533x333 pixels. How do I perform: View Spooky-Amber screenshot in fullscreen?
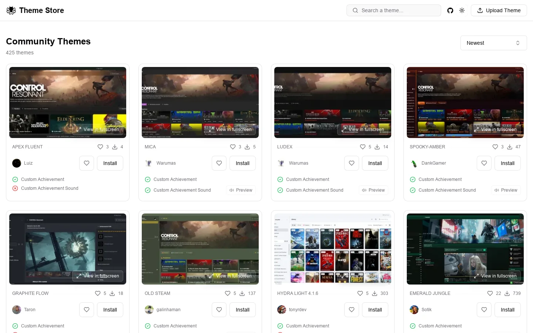tap(495, 129)
